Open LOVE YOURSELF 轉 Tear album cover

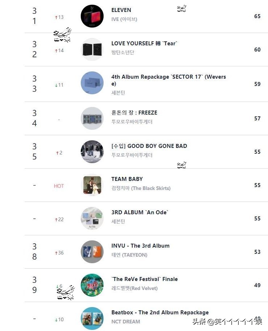92,49
